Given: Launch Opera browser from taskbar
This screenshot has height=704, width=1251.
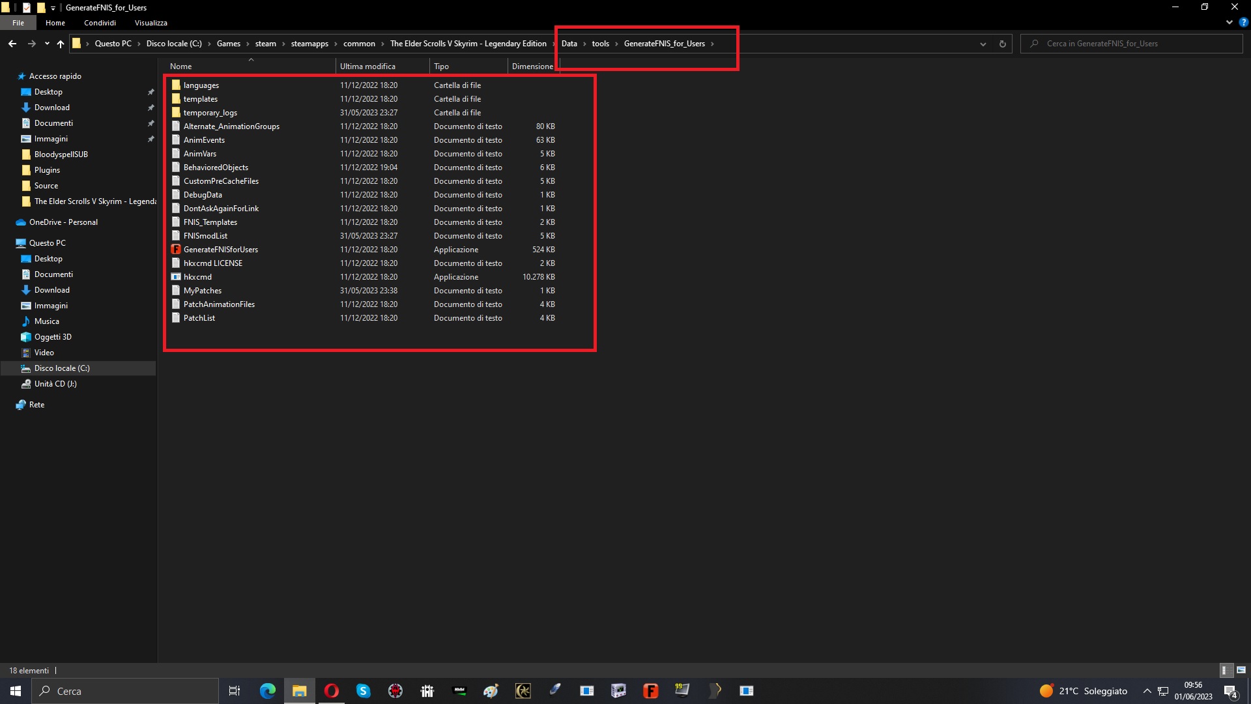Looking at the screenshot, I should pyautogui.click(x=331, y=691).
